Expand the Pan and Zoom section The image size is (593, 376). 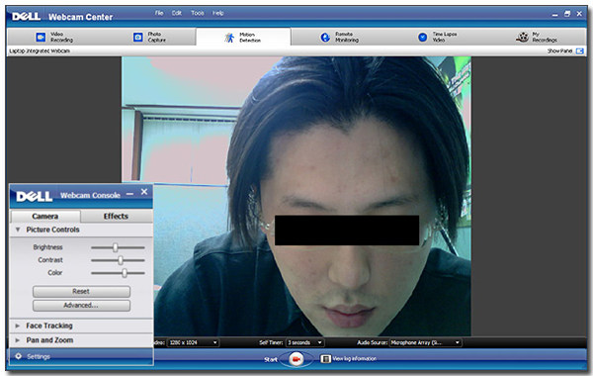[18, 340]
